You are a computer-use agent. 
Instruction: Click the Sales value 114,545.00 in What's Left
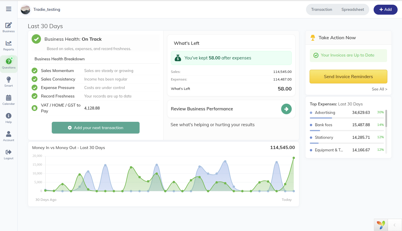(x=282, y=72)
